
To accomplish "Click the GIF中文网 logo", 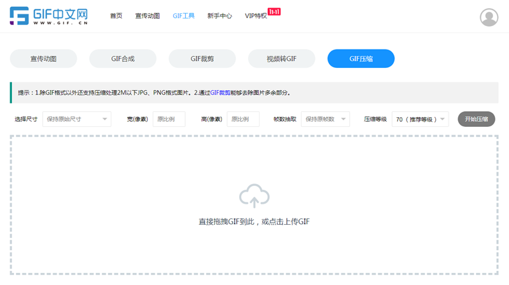I will click(49, 15).
